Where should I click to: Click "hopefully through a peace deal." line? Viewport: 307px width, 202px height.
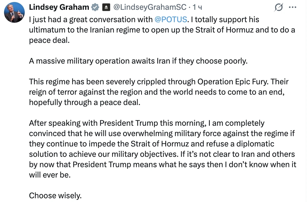pos(85,102)
